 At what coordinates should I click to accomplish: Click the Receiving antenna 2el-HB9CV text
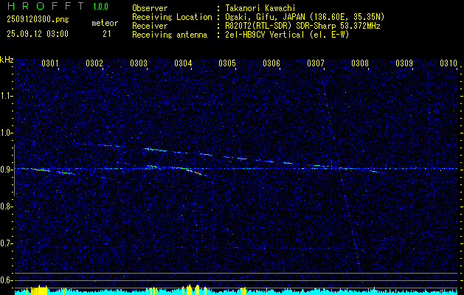(x=288, y=35)
